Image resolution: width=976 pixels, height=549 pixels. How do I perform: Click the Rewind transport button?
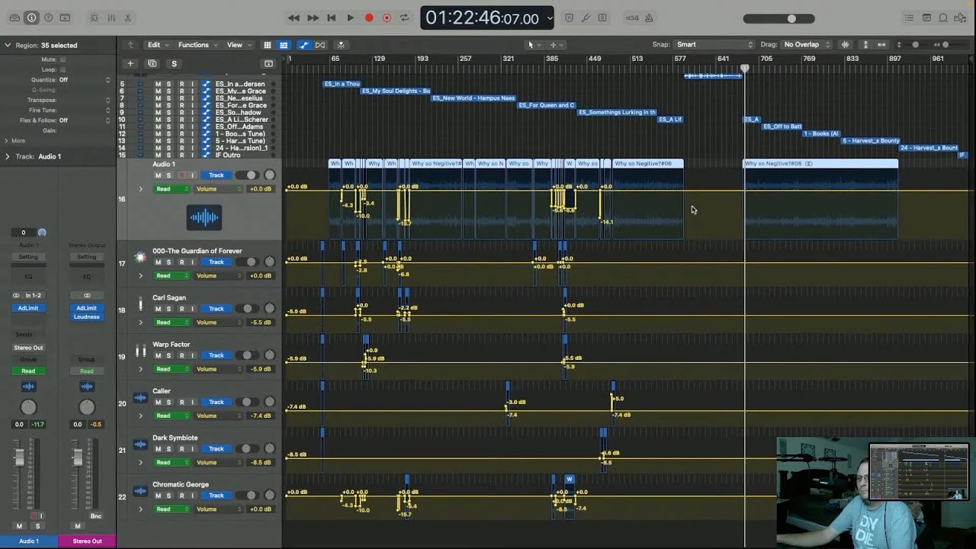pos(294,18)
